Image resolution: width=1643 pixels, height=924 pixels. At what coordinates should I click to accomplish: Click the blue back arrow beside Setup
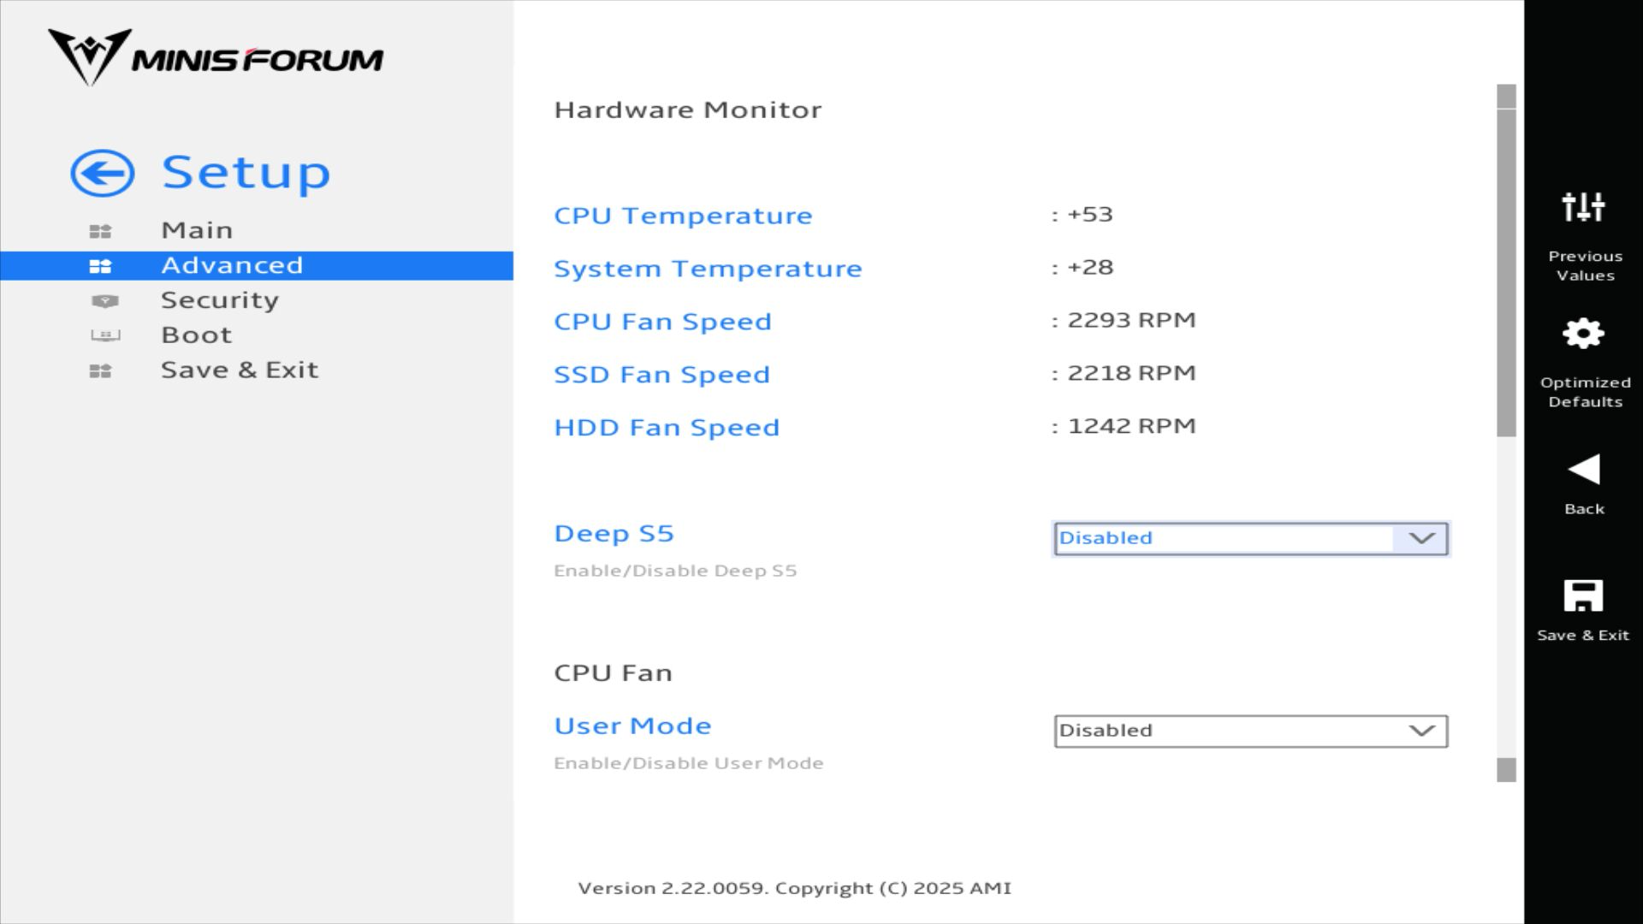click(x=102, y=174)
